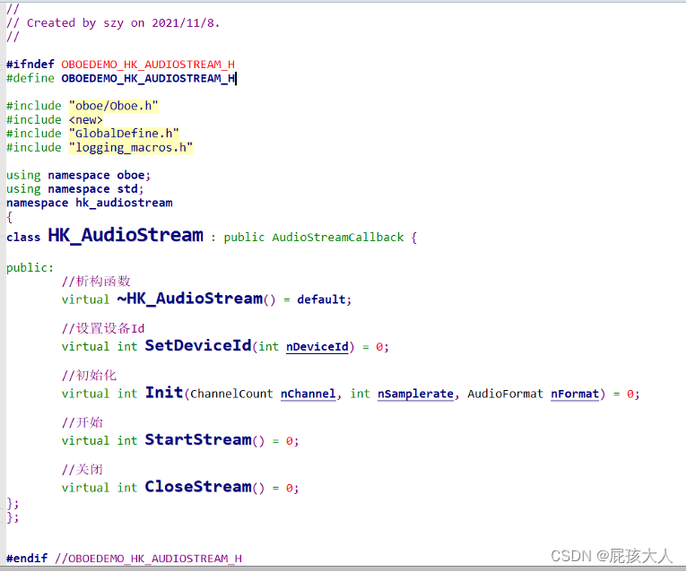Click the "logging_macros.h" include string
This screenshot has width=687, height=572.
pyautogui.click(x=131, y=148)
